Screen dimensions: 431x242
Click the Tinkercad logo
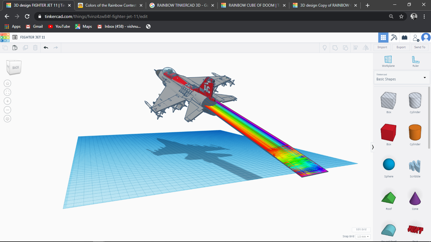[5, 37]
